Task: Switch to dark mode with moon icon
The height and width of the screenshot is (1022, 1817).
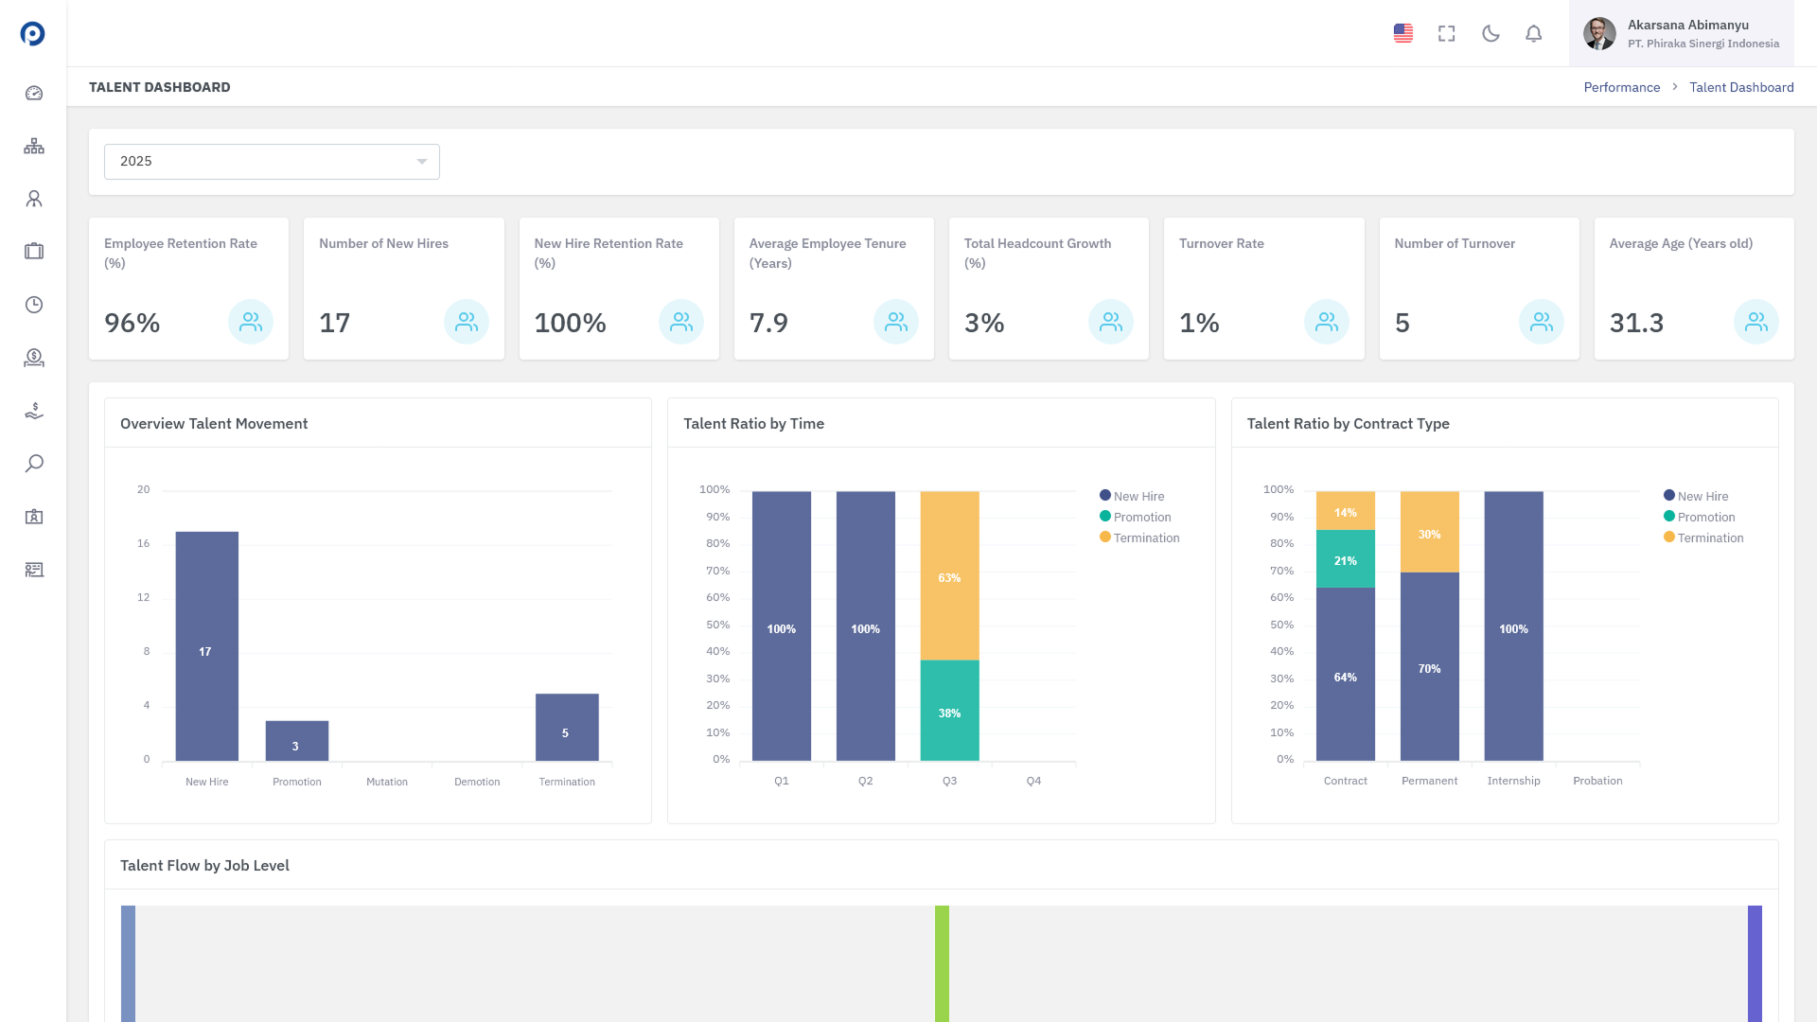Action: 1491,34
